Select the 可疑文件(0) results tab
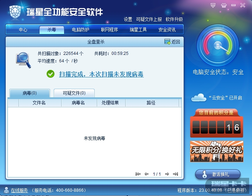The width and height of the screenshot is (252, 196). [x=74, y=93]
